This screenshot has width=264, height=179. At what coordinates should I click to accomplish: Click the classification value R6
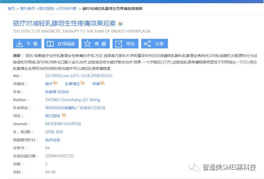click(x=47, y=148)
